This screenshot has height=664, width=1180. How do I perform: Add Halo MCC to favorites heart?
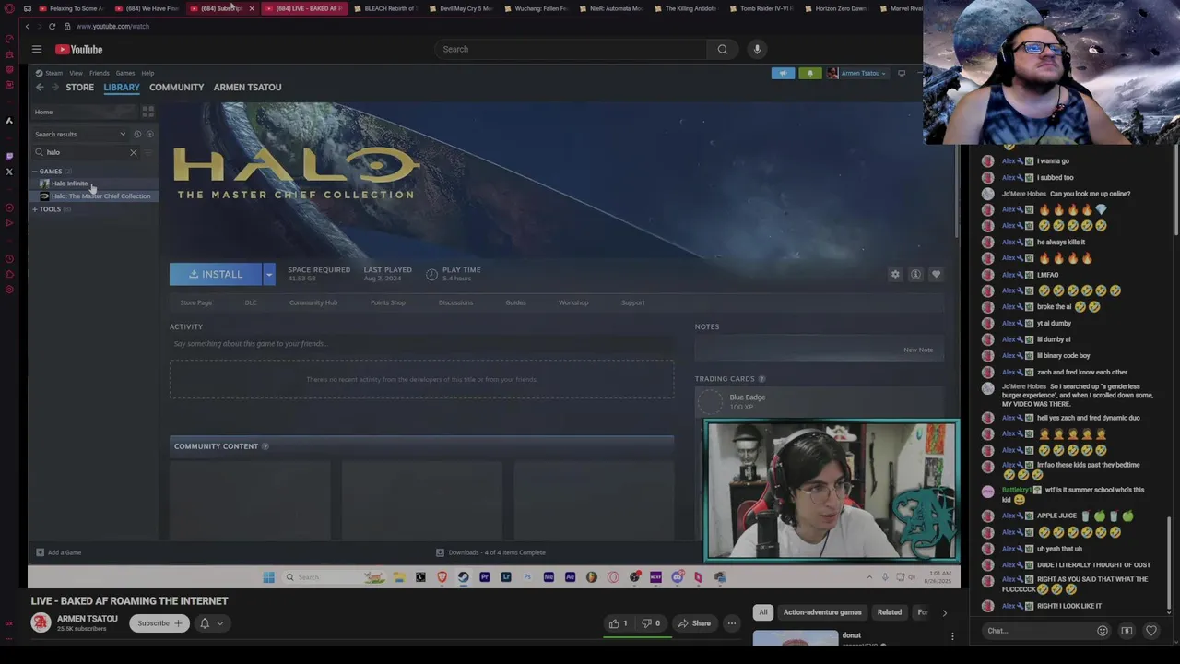[x=936, y=274]
